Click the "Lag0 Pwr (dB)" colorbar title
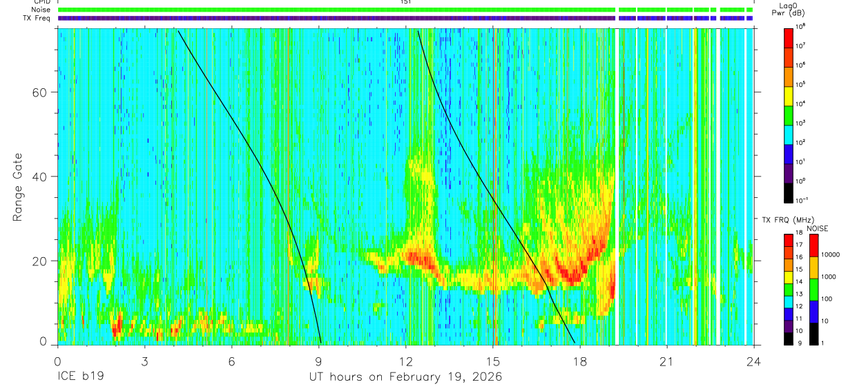848x391 pixels. (x=788, y=9)
